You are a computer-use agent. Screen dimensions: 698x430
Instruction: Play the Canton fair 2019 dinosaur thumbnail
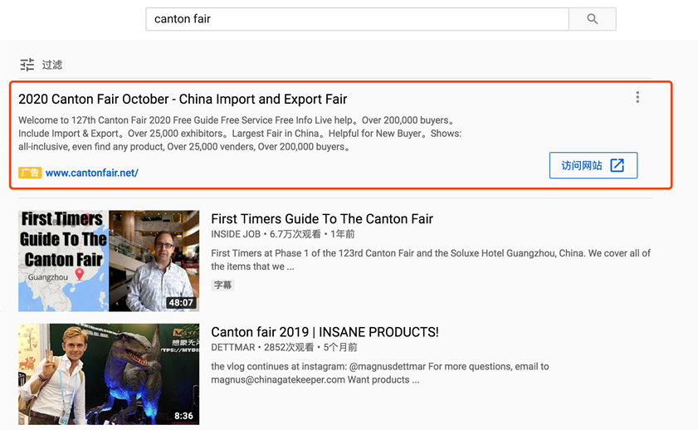pos(109,374)
